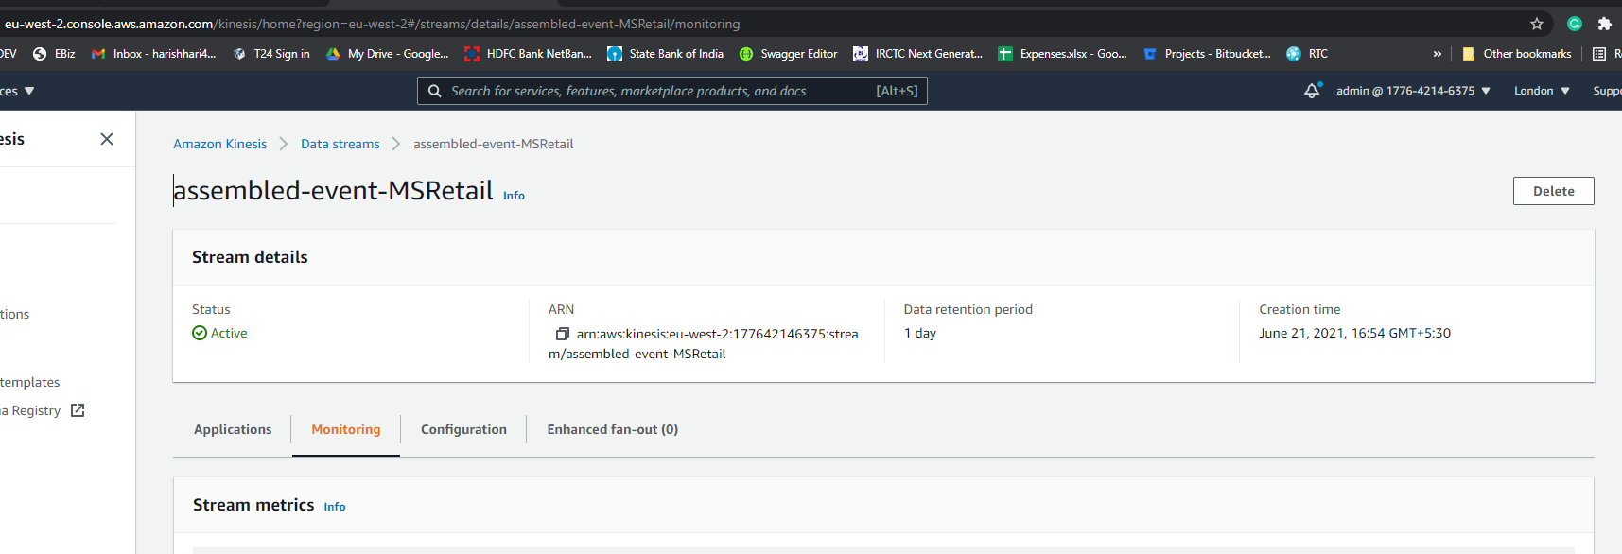Open Info link beside Stream metrics
The image size is (1622, 554).
pos(335,507)
